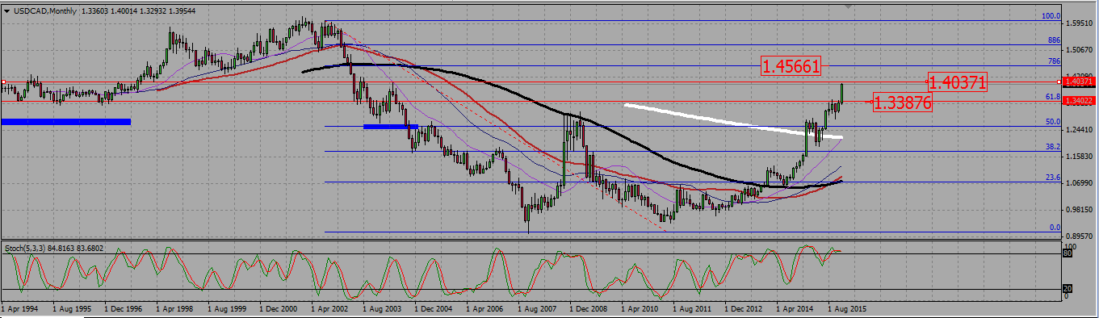Select the 1.40371 red price label box
This screenshot has width=1099, height=318.
click(958, 82)
